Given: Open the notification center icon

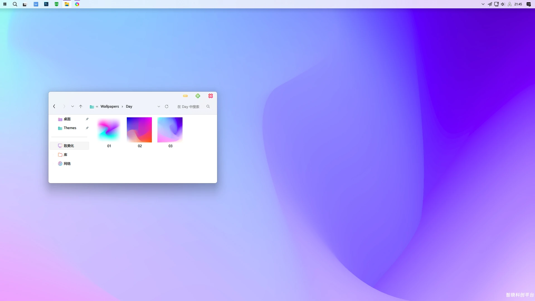Looking at the screenshot, I should [x=529, y=4].
